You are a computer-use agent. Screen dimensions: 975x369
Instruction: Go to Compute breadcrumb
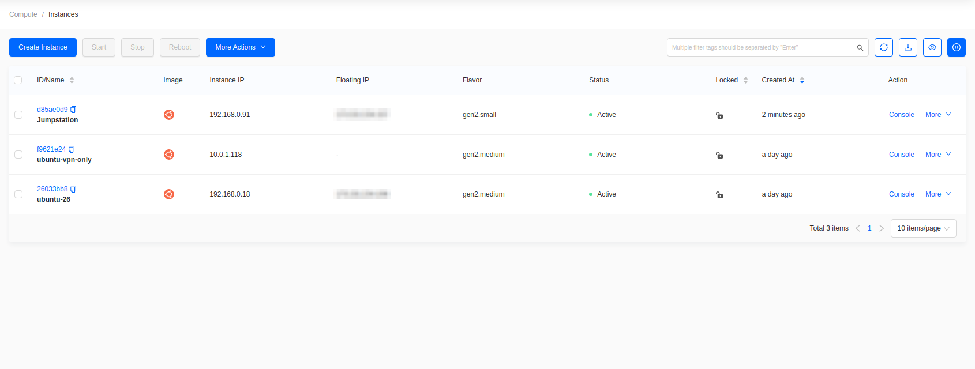23,14
